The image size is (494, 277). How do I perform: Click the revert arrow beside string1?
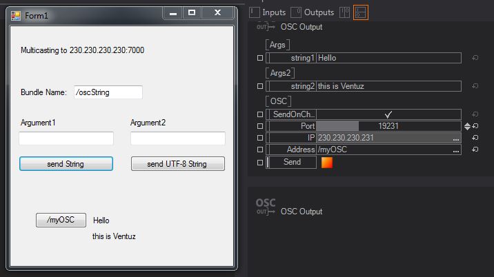pyautogui.click(x=475, y=59)
